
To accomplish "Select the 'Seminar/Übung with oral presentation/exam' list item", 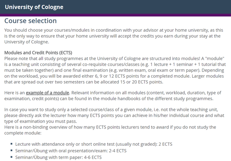I will tap(71, 151).
